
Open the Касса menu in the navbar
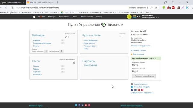(x=75, y=17)
